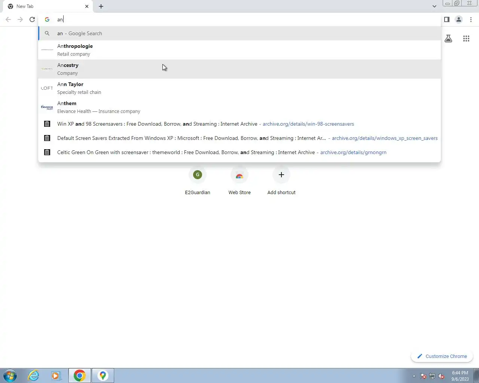Open the Google Maps taskbar icon
Viewport: 479px width, 383px height.
coord(103,376)
